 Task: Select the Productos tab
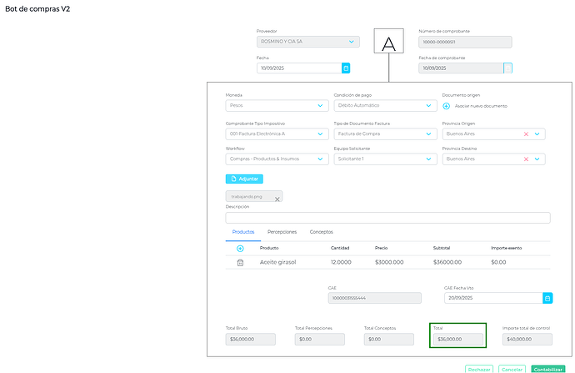coord(243,232)
